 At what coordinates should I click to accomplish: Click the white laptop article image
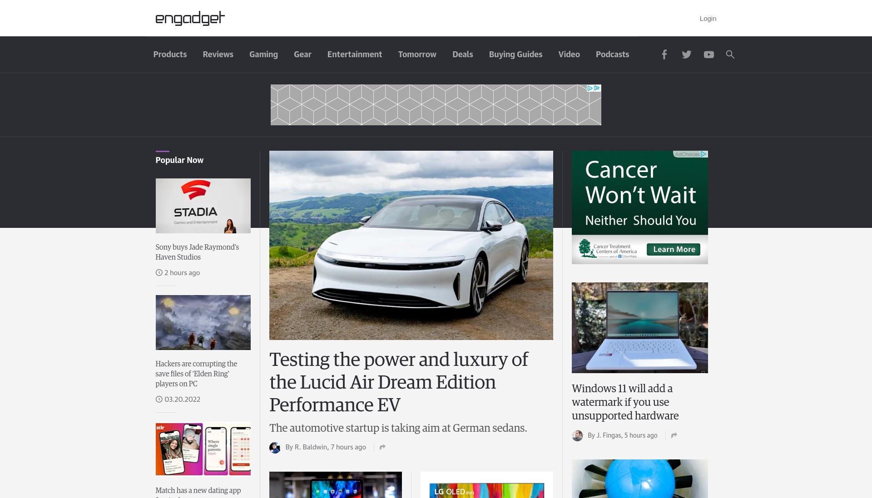click(639, 328)
